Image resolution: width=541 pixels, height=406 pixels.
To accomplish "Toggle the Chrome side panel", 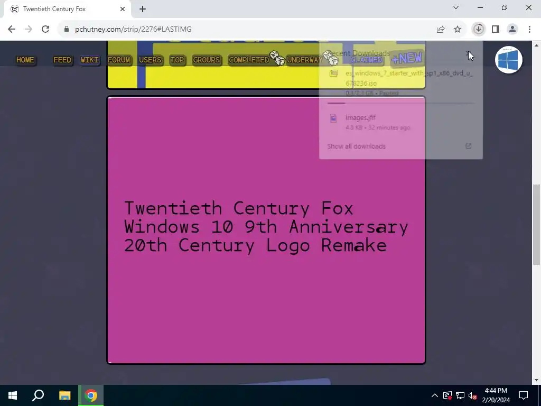I will [x=496, y=30].
